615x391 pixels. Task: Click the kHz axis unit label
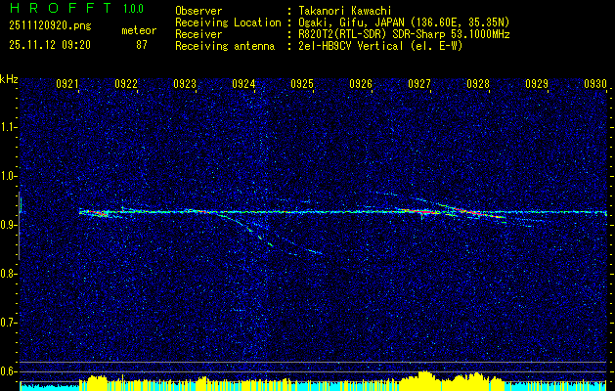(x=9, y=79)
